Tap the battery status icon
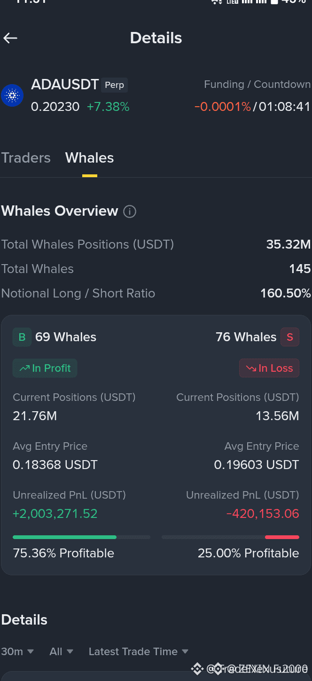Viewport: 312px width, 681px height. pyautogui.click(x=274, y=2)
